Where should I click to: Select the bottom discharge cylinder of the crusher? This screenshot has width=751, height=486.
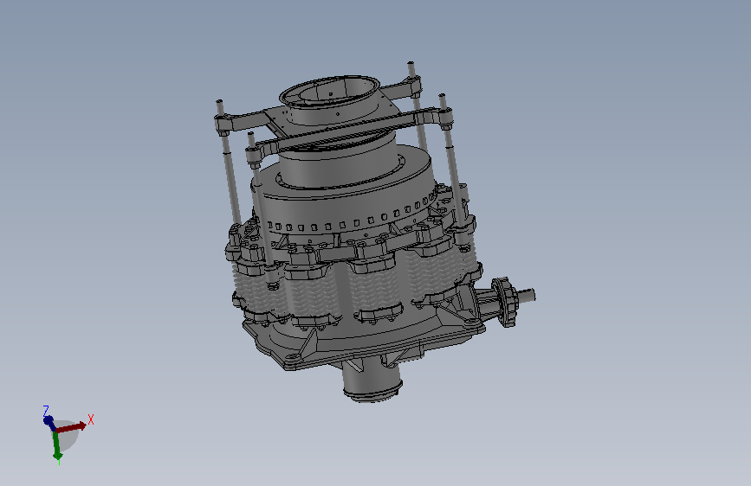372,380
